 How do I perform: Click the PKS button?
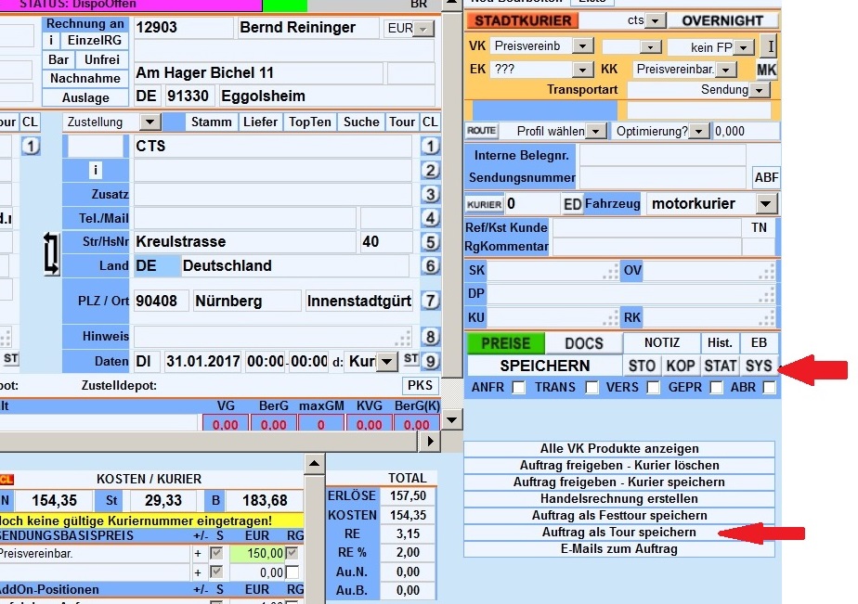(x=420, y=385)
